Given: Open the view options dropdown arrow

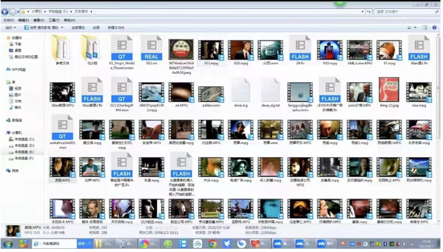Looking at the screenshot, I should point(415,27).
